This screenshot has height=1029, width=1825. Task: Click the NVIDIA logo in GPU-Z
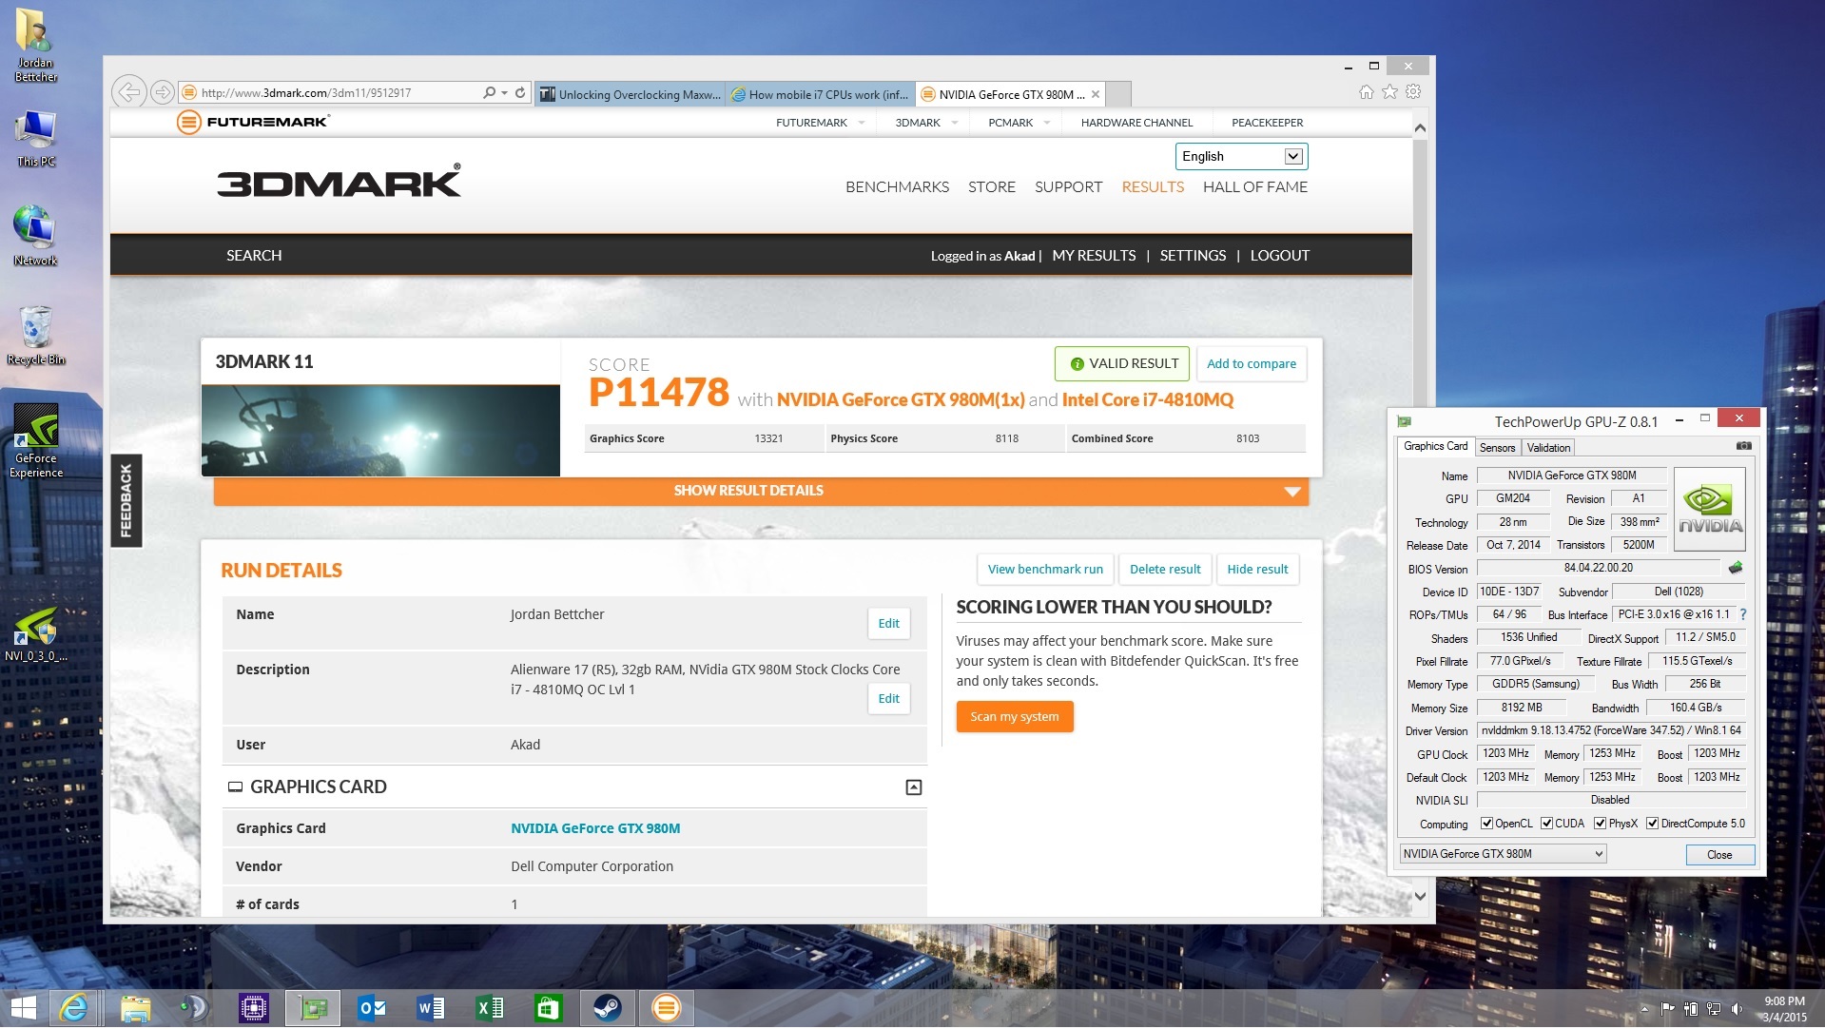click(1709, 509)
